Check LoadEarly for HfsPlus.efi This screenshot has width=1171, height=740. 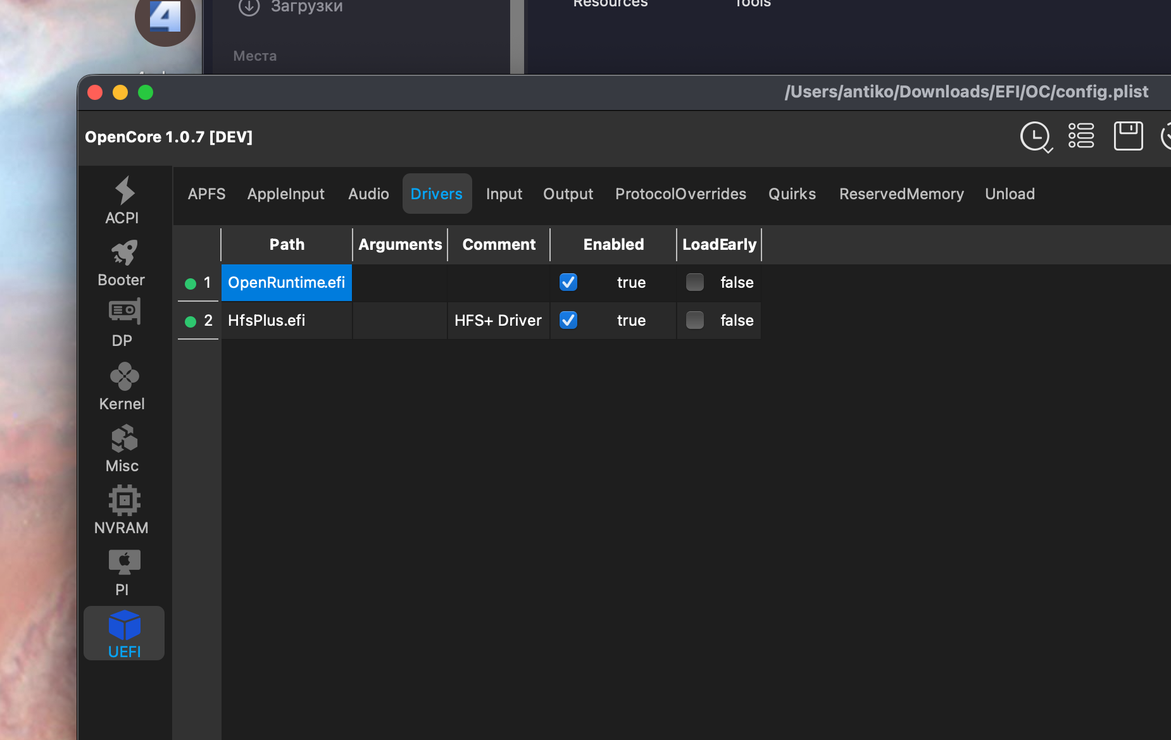tap(695, 320)
